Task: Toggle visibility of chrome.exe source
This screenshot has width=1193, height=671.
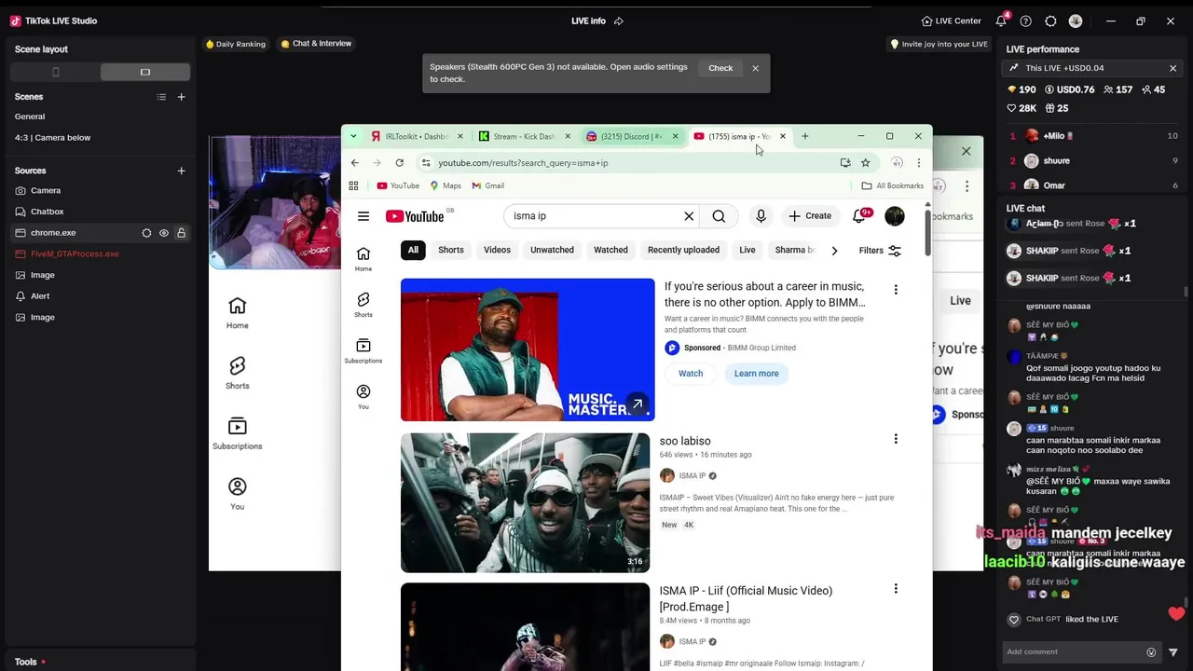Action: (x=164, y=233)
